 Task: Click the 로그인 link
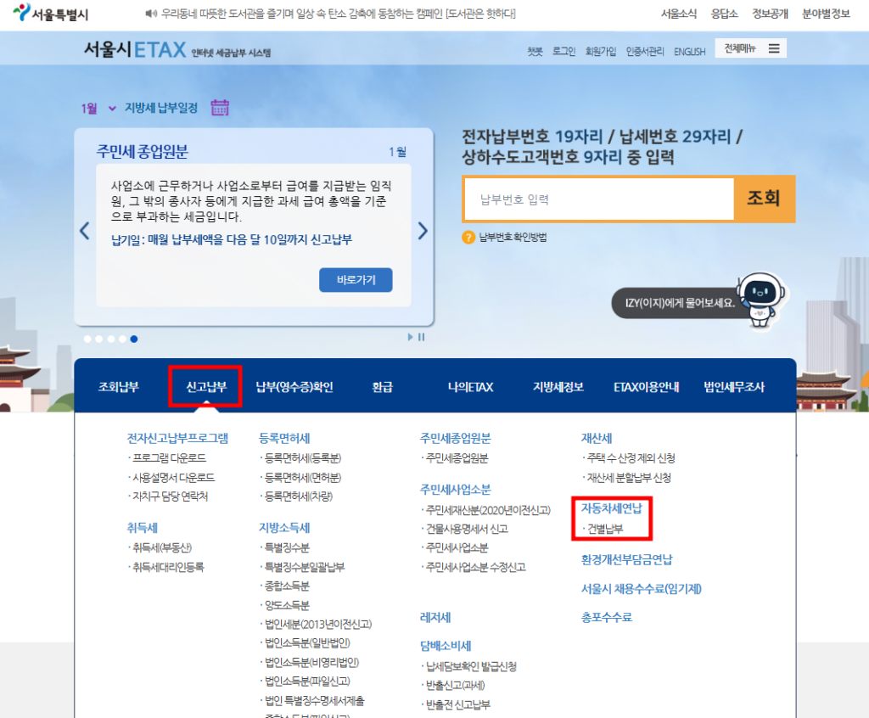563,52
